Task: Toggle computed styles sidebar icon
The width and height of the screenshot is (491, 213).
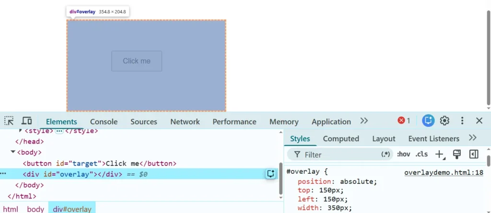Action: (x=474, y=154)
